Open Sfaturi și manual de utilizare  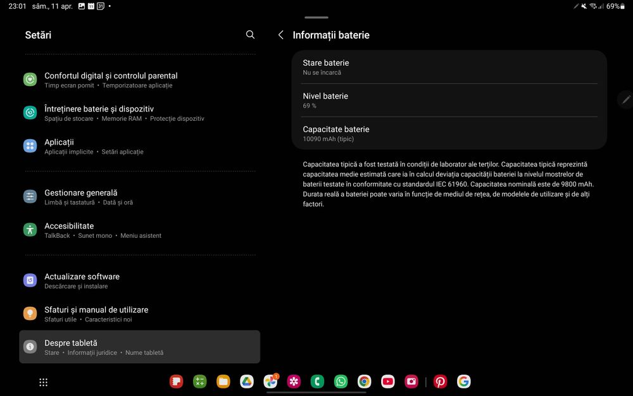pyautogui.click(x=140, y=314)
